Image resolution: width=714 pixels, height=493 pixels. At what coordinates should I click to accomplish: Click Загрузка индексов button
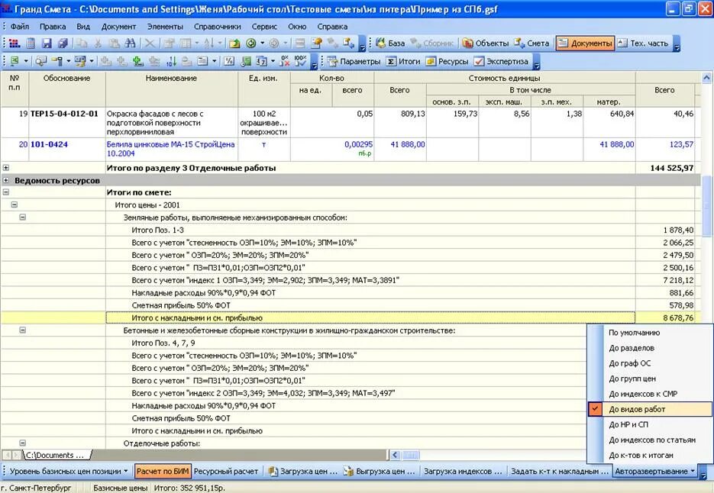[x=463, y=471]
